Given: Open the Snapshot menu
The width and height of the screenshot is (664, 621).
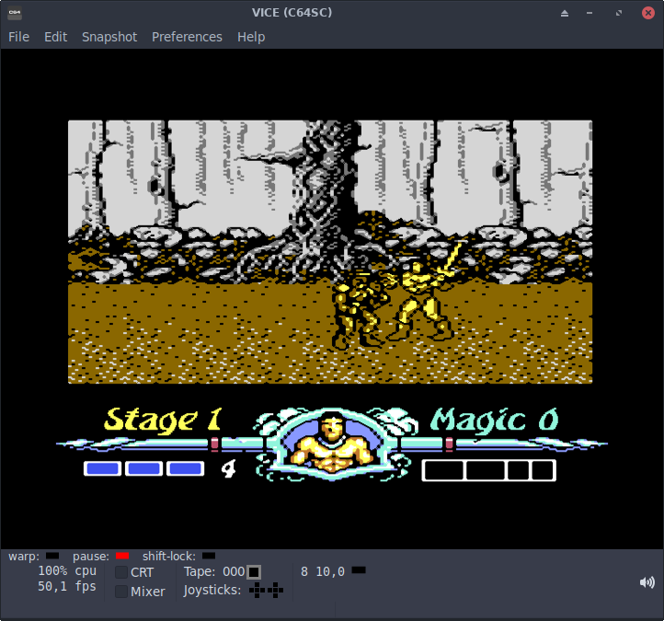Looking at the screenshot, I should [109, 37].
